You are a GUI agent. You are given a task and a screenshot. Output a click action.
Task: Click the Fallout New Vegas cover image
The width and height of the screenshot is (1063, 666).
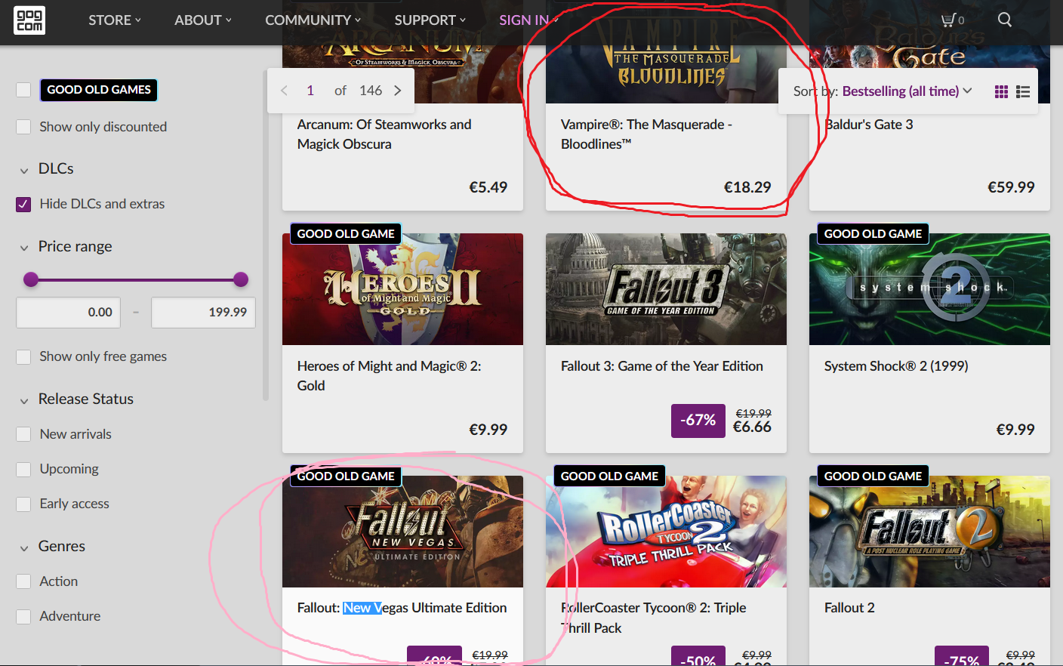coord(402,532)
